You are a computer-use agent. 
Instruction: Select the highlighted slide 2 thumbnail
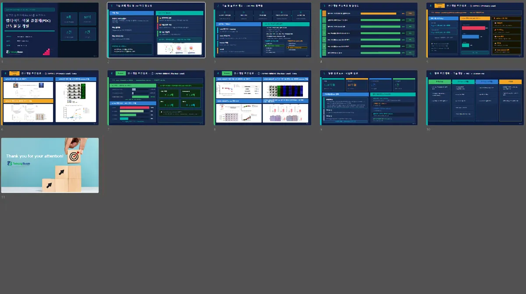[x=156, y=30]
